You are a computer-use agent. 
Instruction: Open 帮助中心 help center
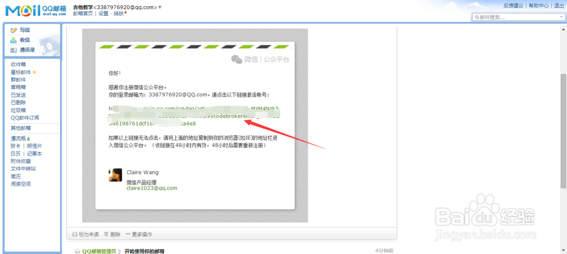539,6
